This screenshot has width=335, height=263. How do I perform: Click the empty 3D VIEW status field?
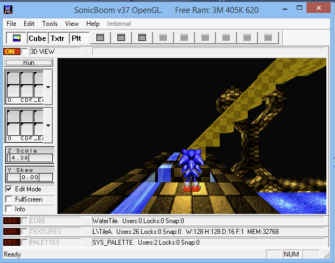pyautogui.click(x=208, y=52)
